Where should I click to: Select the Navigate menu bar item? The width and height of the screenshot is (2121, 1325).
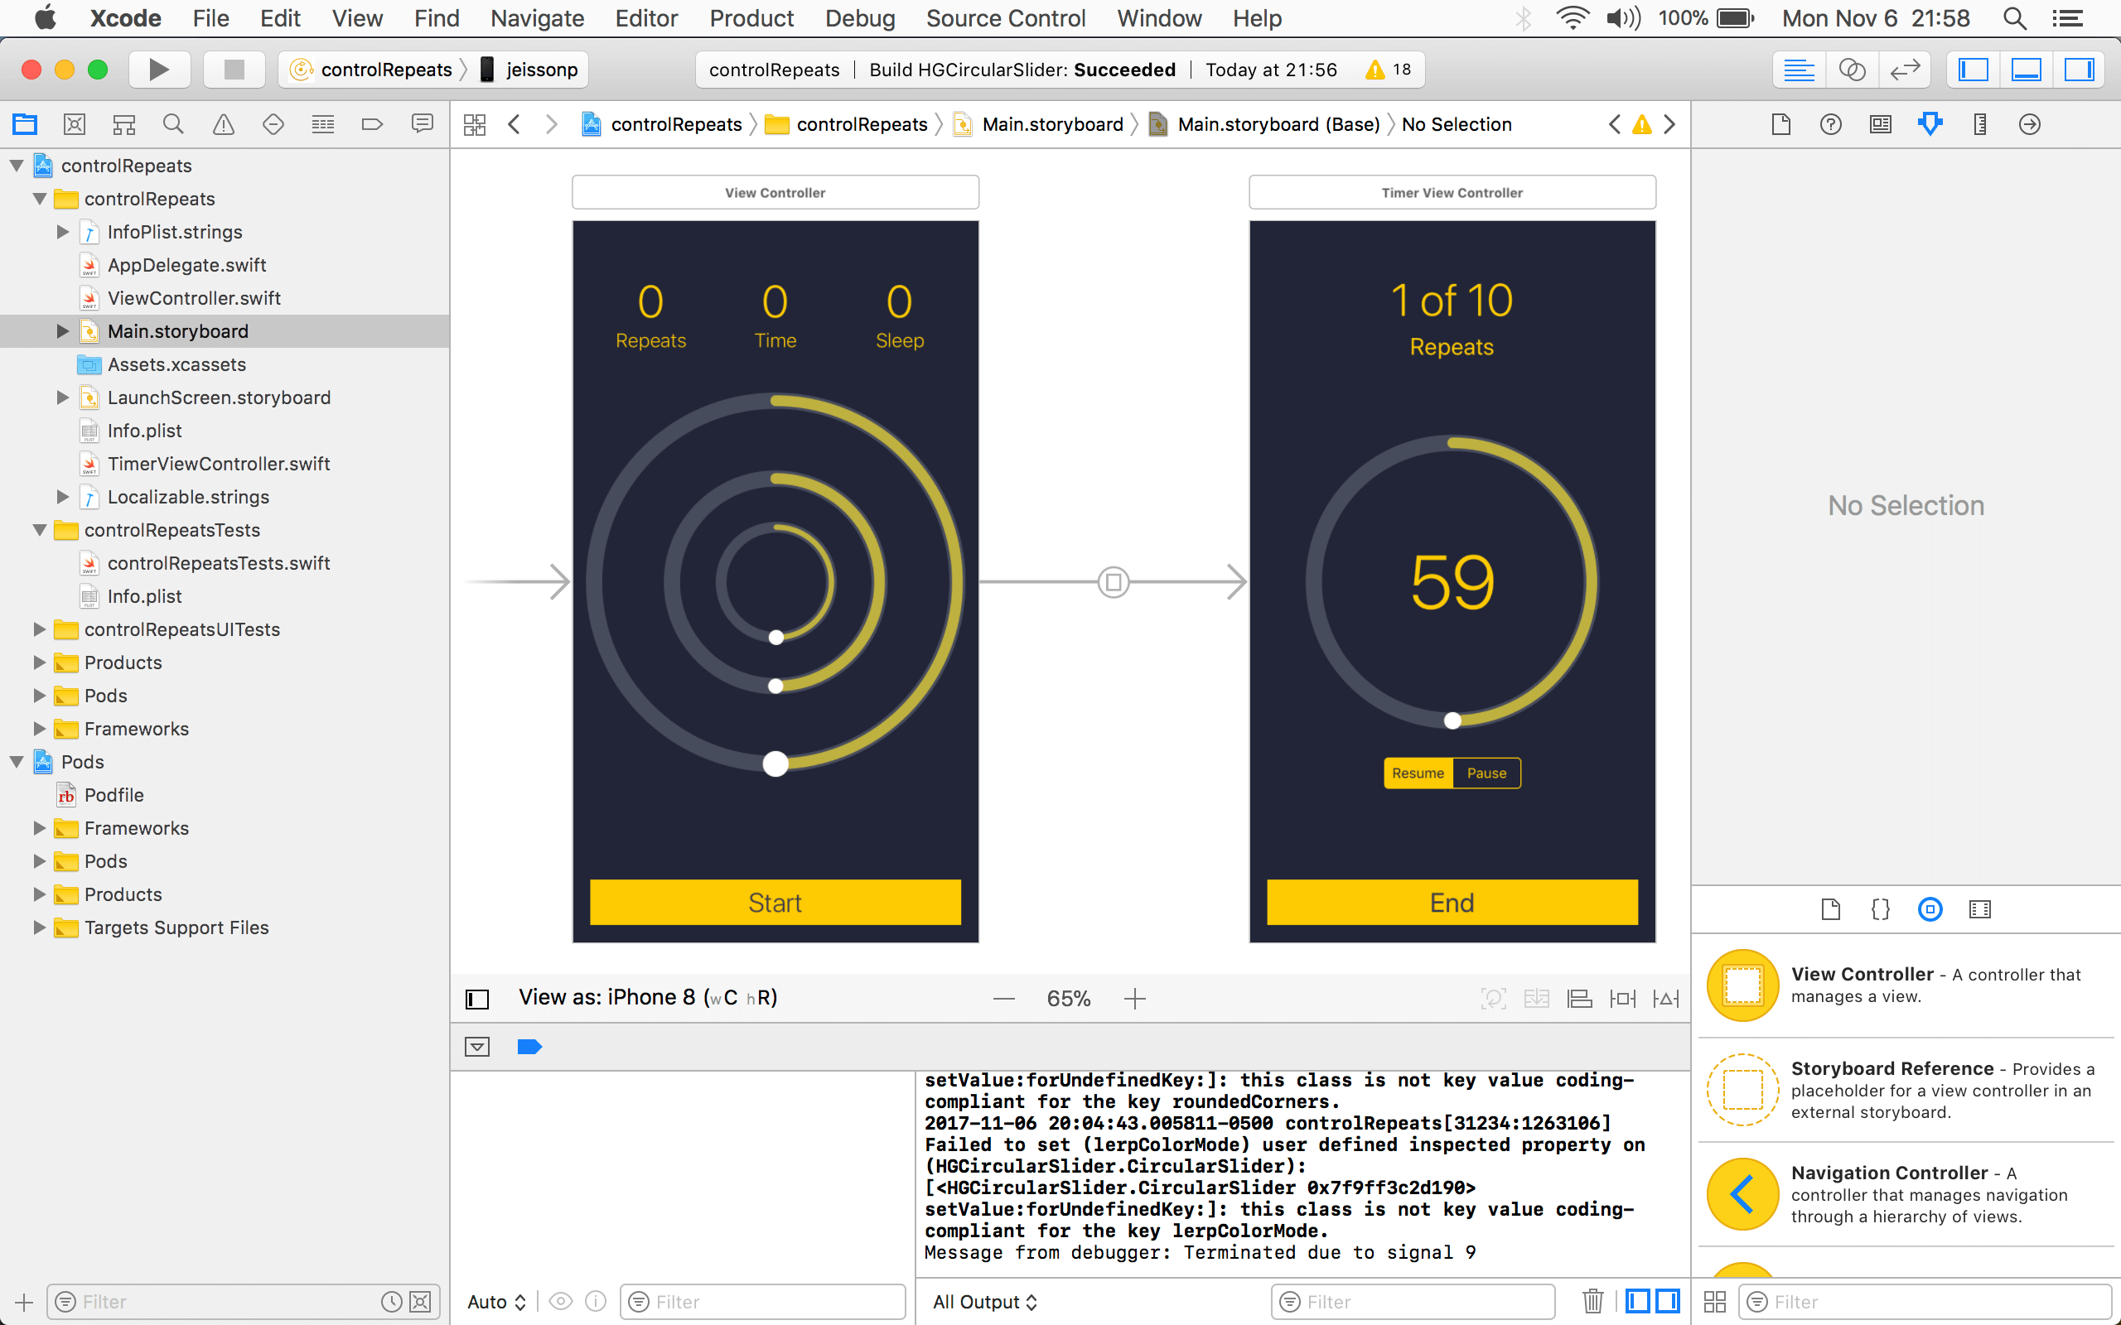539,17
